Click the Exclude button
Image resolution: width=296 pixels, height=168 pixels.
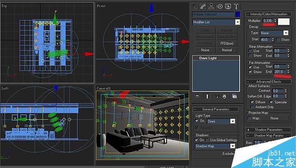tap(228, 154)
